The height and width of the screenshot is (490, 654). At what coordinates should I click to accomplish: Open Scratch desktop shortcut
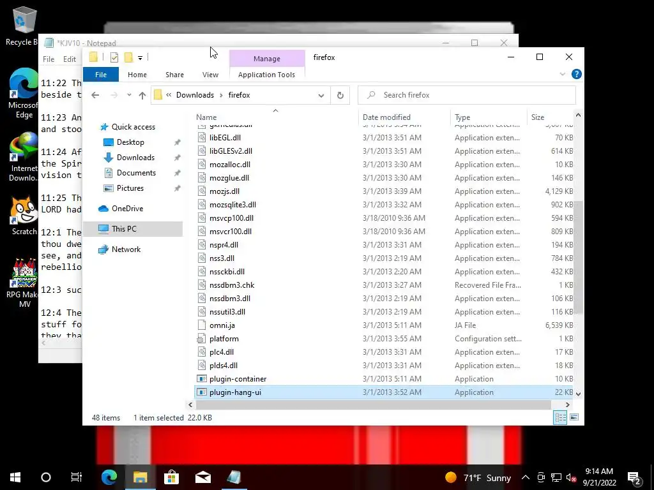tap(24, 216)
